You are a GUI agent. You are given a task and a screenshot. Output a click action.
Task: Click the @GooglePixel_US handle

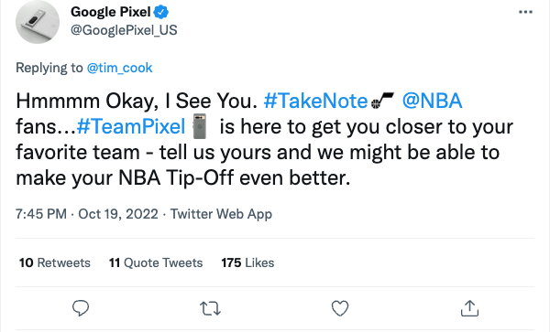point(124,30)
